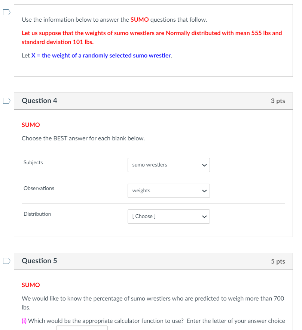
Task: Click the red sumo instructions text panel
Action: pos(151,37)
